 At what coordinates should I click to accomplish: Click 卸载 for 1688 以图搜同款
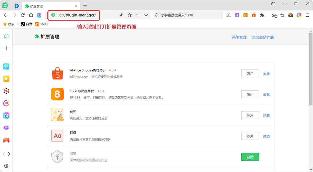click(x=266, y=95)
